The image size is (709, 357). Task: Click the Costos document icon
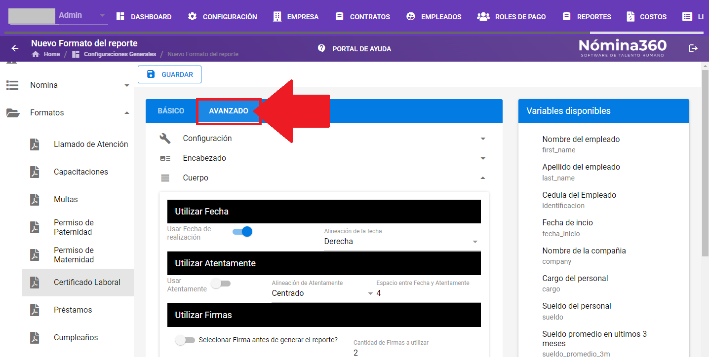pyautogui.click(x=630, y=16)
